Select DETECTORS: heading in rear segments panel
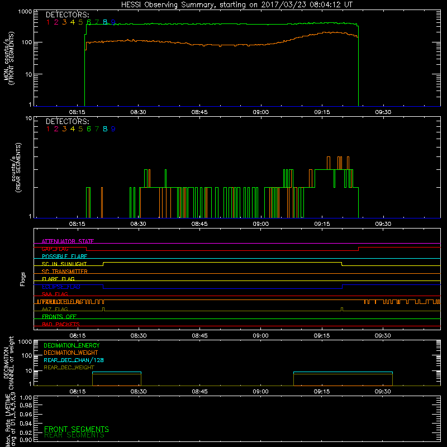This screenshot has width=447, height=447. click(67, 122)
